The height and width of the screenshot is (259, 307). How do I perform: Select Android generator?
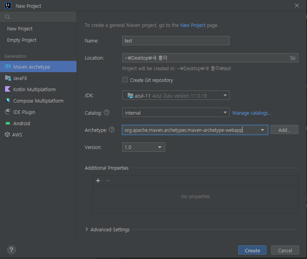pyautogui.click(x=38, y=123)
